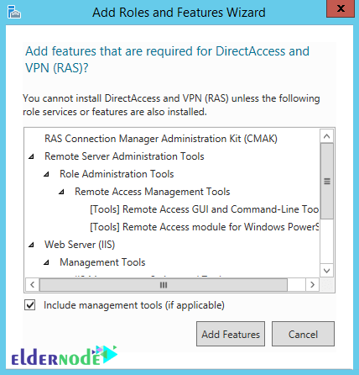This screenshot has width=359, height=375.
Task: Select Remote Access module for Windows PowerShell
Action: point(205,227)
